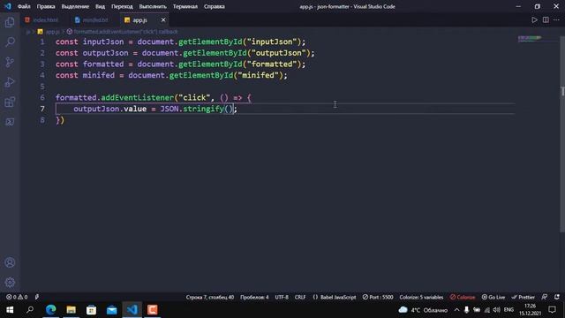Open Microsoft Store from taskbar
565x318 pixels.
(91, 310)
